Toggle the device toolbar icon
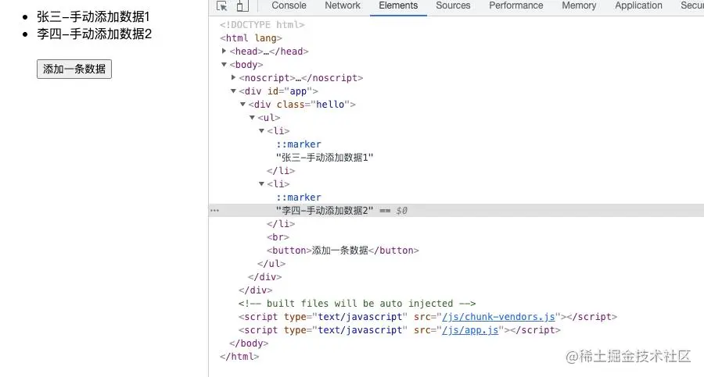704x377 pixels. pos(242,5)
